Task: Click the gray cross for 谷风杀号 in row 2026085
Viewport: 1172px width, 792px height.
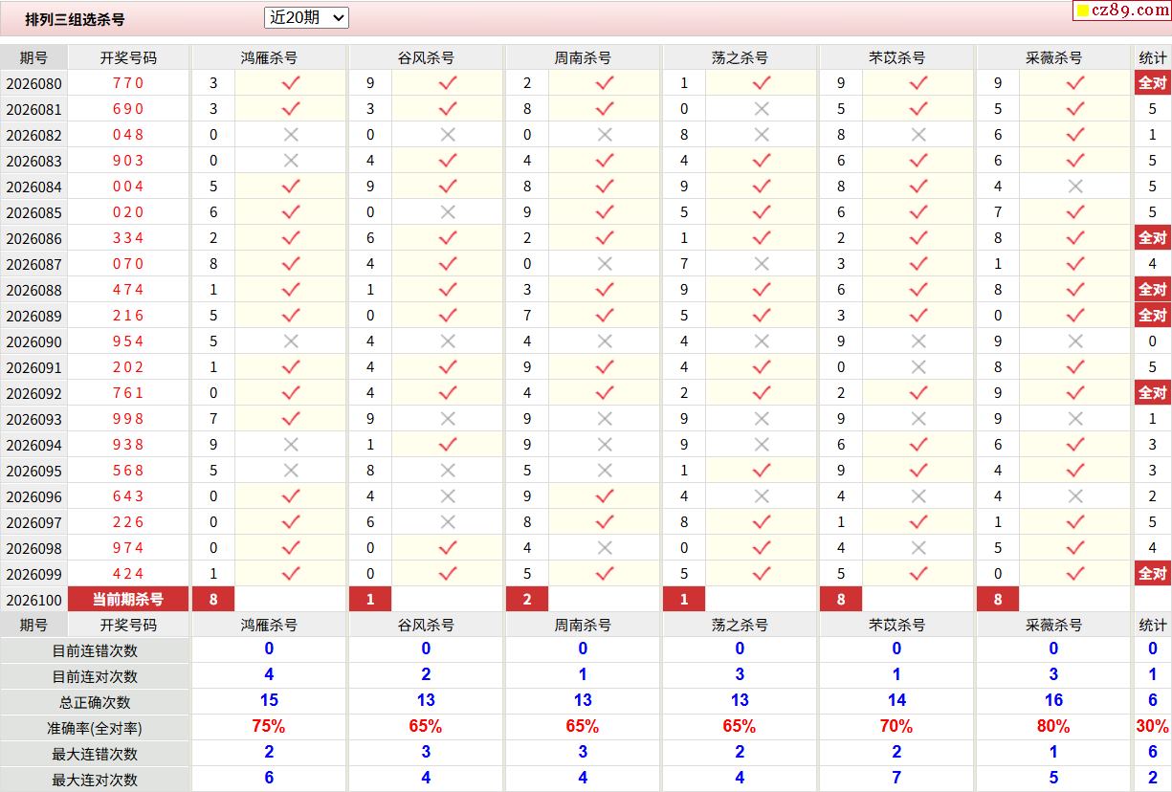Action: pyautogui.click(x=448, y=212)
